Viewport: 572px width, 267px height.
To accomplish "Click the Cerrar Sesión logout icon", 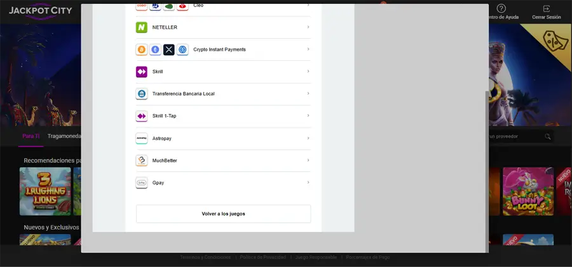I will point(546,9).
